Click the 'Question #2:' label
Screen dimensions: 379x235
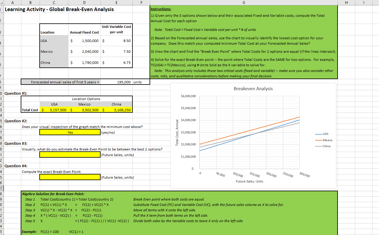point(16,121)
